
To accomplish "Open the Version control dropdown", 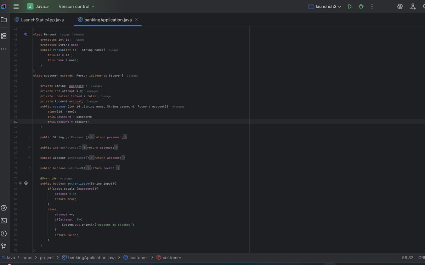I will point(76,6).
